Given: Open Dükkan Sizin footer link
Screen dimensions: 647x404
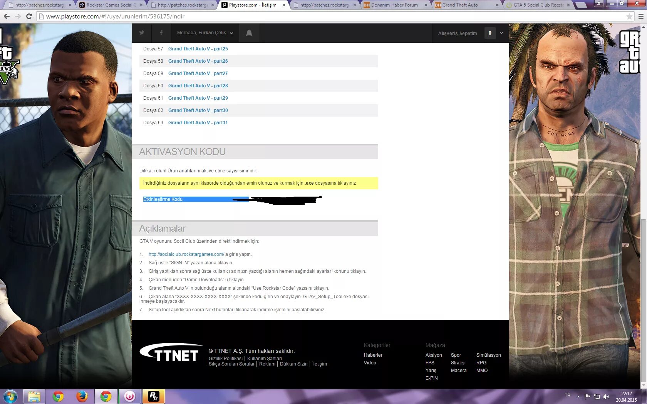Looking at the screenshot, I should [294, 364].
